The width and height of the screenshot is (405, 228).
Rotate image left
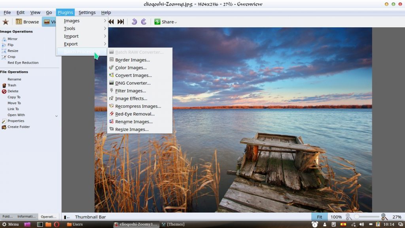point(134,22)
